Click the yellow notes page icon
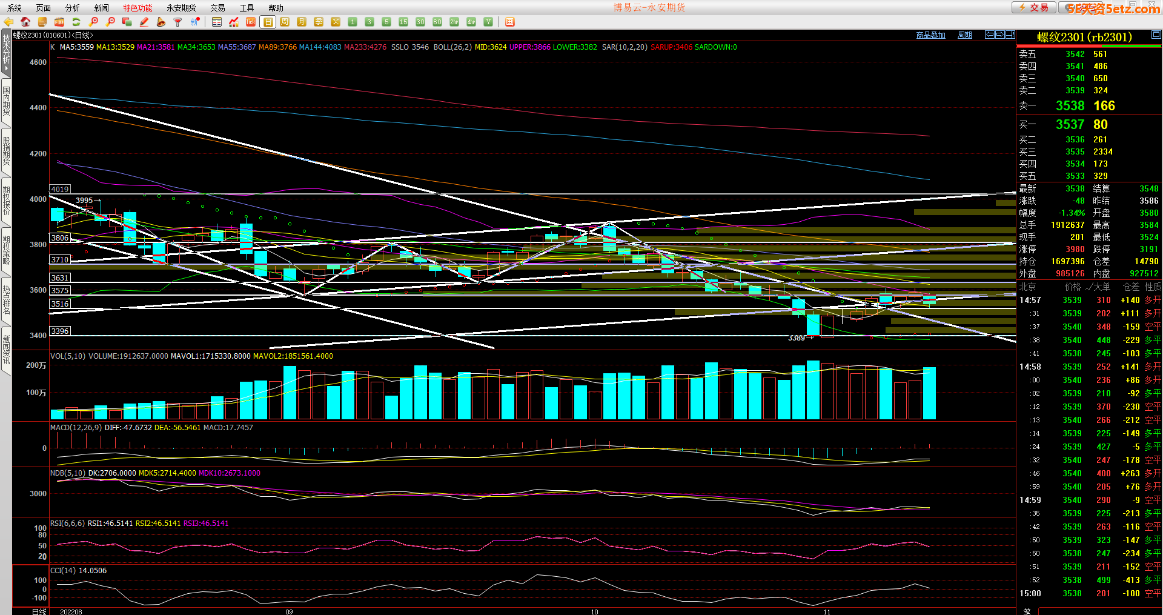Image resolution: width=1163 pixels, height=615 pixels. (x=42, y=22)
